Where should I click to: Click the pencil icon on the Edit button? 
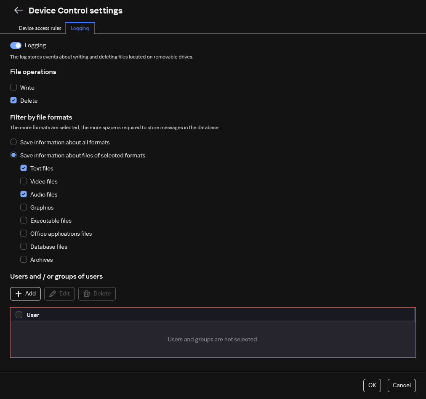click(53, 293)
